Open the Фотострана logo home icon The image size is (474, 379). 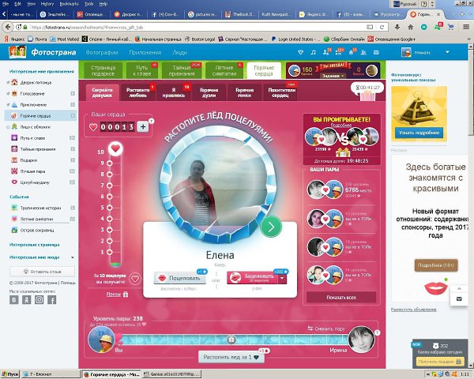pos(17,53)
